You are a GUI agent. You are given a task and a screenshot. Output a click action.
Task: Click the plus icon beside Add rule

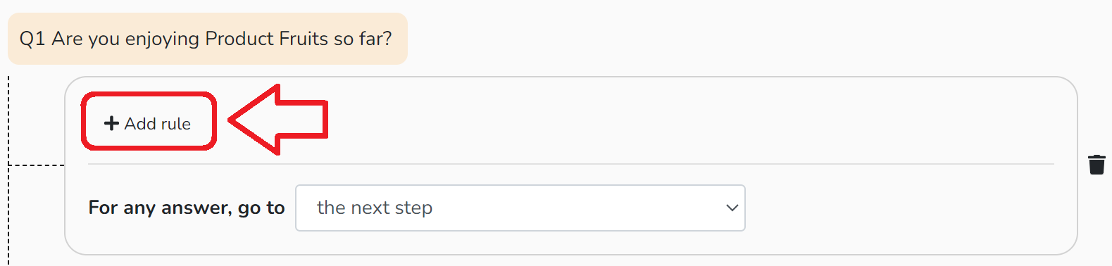coord(111,123)
